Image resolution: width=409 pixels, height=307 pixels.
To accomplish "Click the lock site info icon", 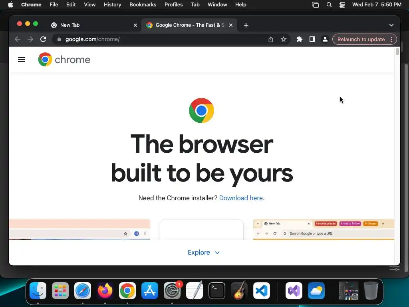I will coord(59,39).
